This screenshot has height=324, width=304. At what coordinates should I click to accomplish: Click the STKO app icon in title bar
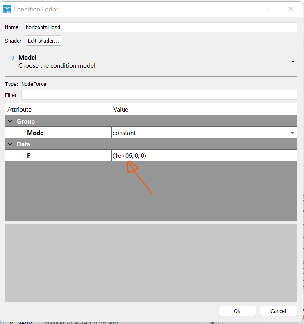click(x=7, y=9)
